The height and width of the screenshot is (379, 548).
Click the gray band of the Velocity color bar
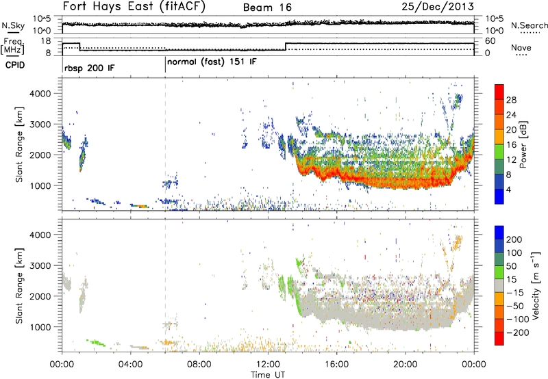click(499, 286)
